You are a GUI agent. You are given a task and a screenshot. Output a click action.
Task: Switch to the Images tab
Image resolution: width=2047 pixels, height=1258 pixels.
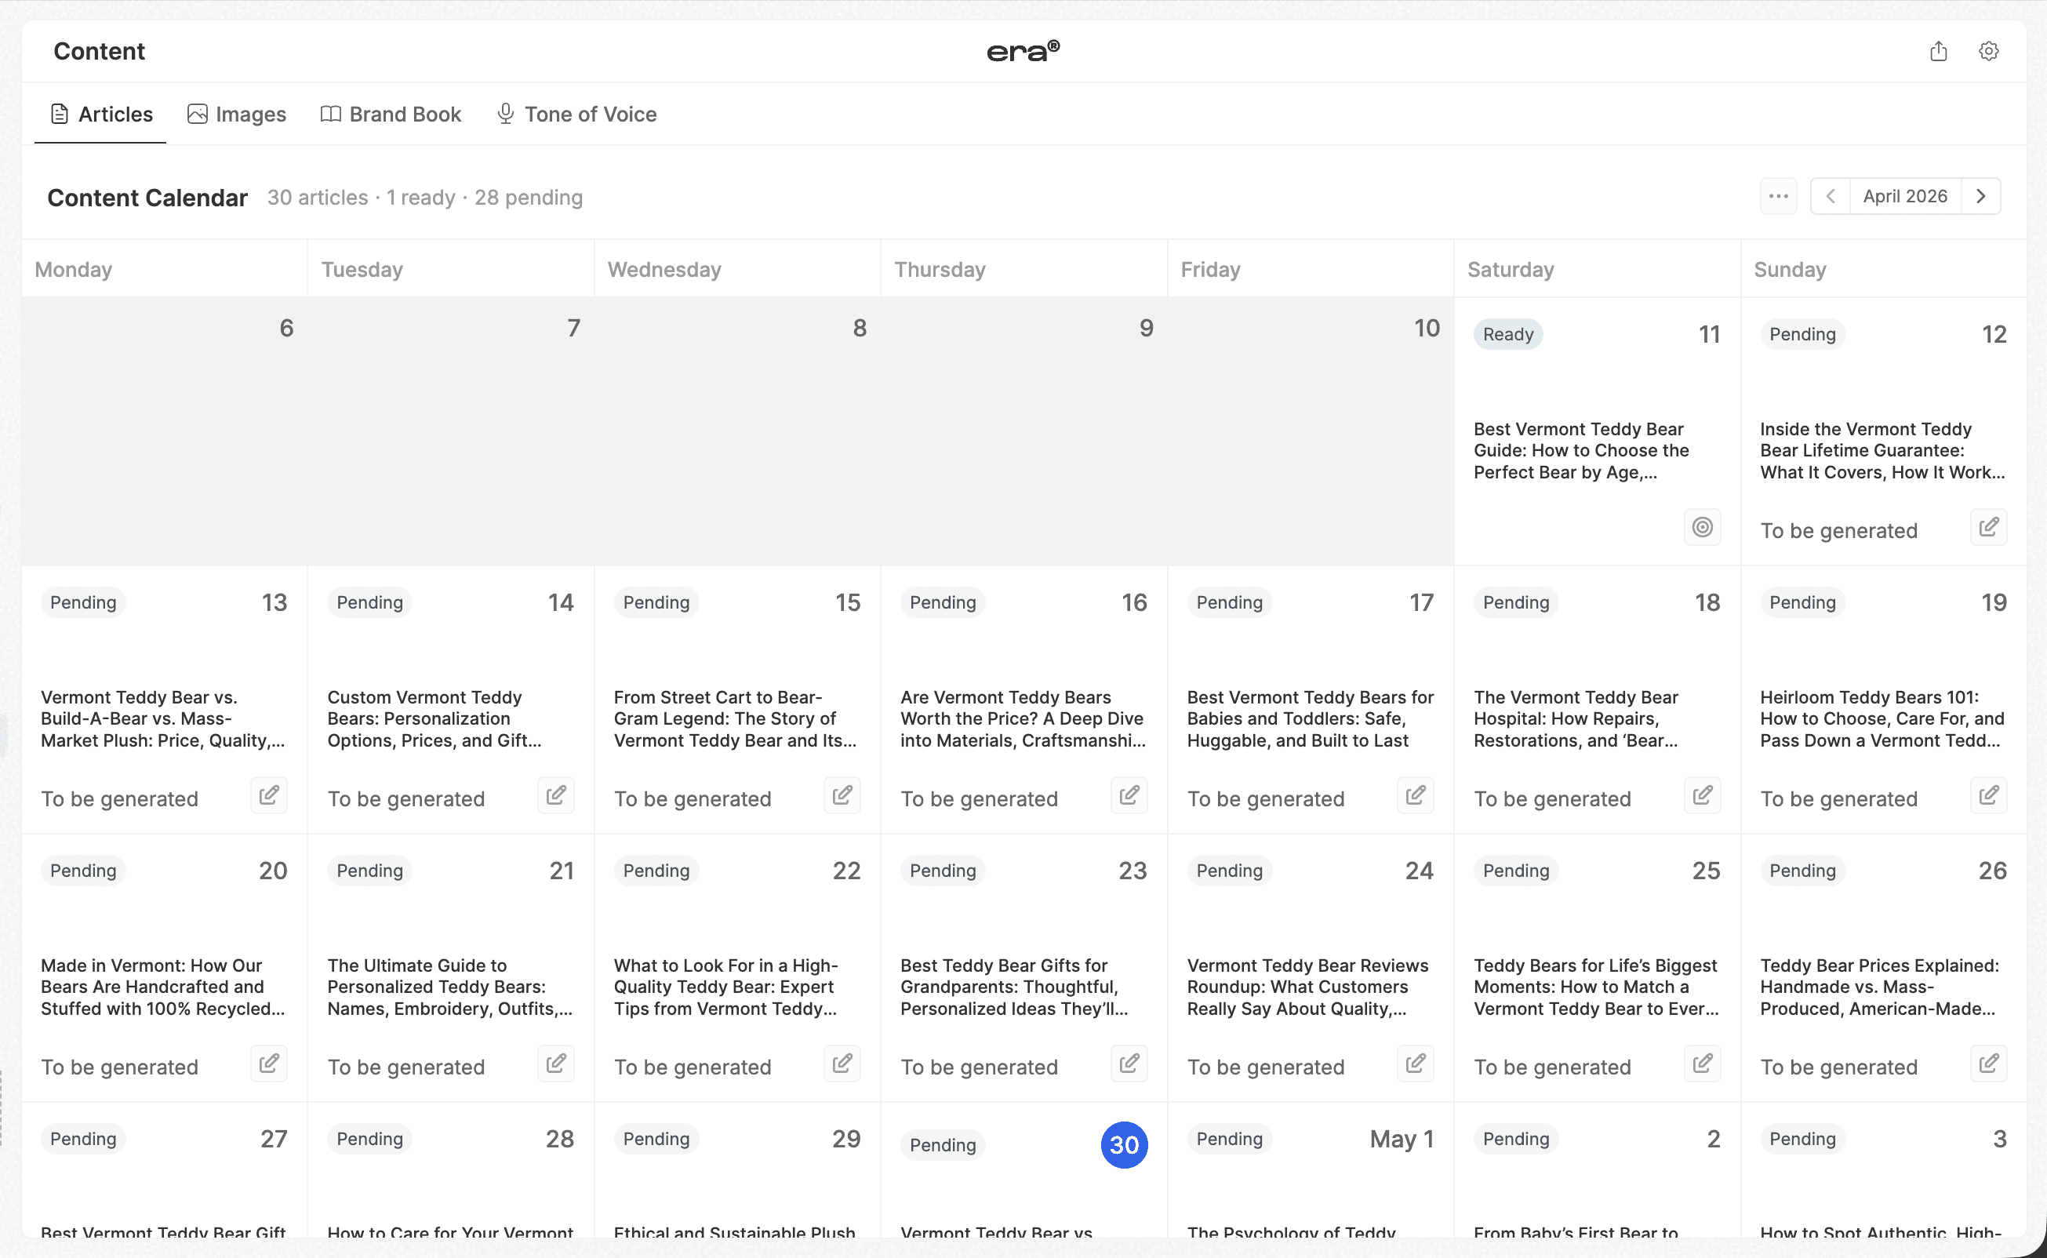tap(237, 114)
